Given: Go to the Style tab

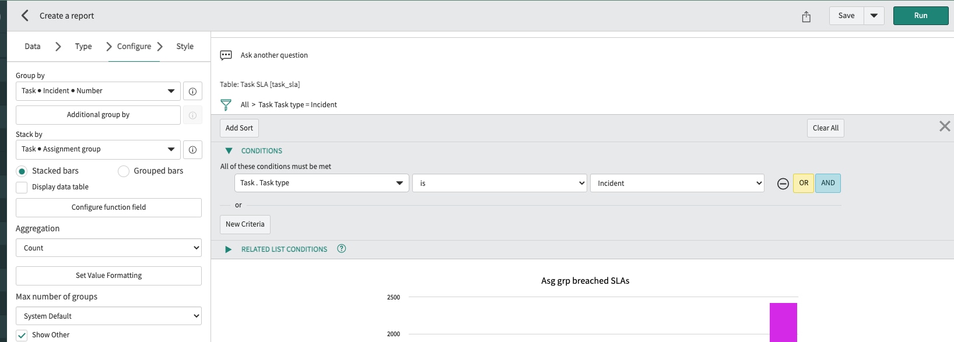Looking at the screenshot, I should 185,47.
